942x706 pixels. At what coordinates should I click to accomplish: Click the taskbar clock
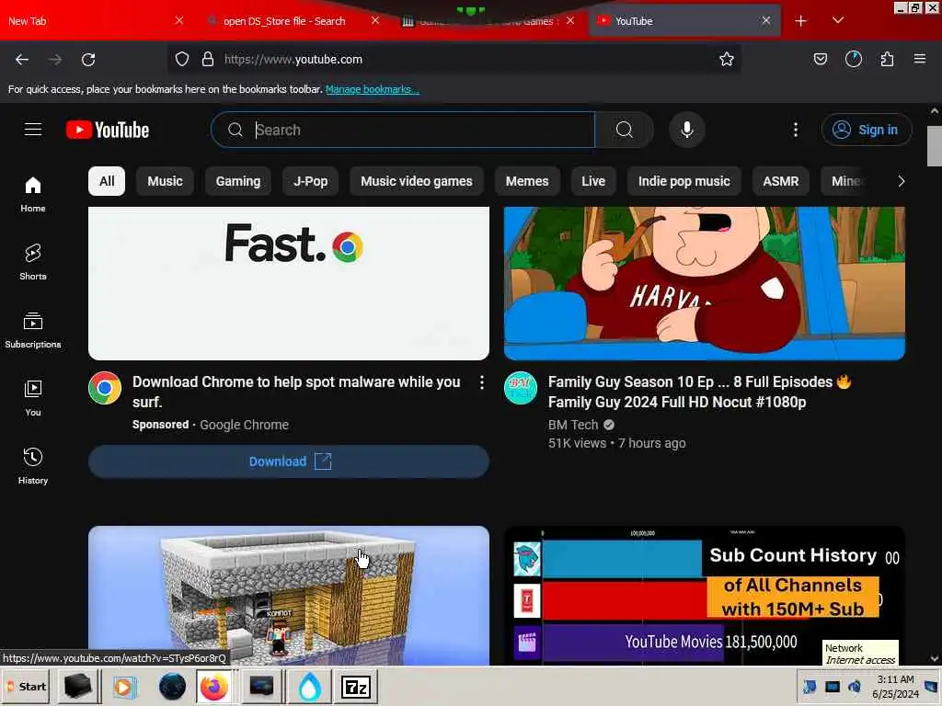[896, 687]
